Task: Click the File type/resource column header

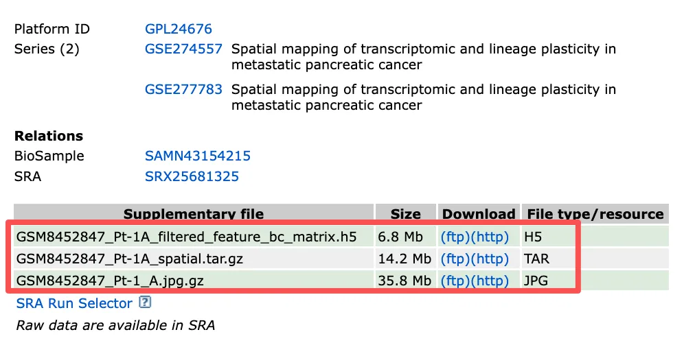Action: [x=595, y=214]
